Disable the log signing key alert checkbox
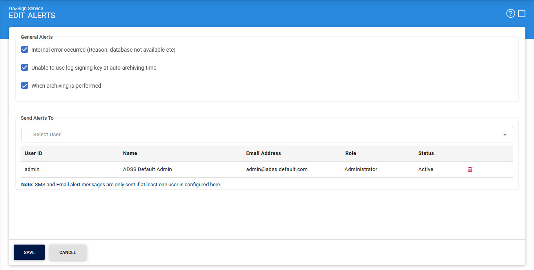534x270 pixels. 25,68
